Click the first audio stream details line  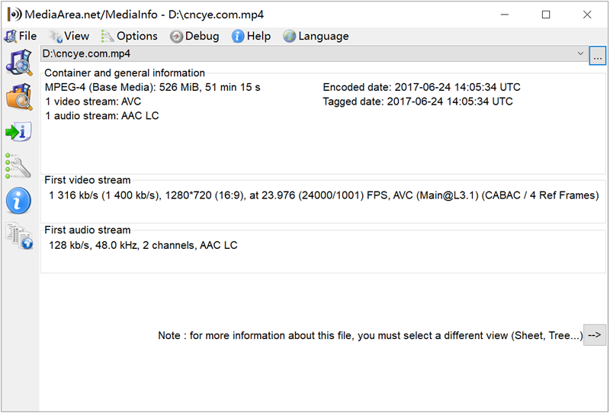click(143, 245)
